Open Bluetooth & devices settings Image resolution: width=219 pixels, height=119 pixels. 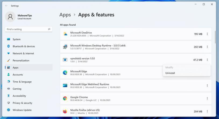point(29,46)
